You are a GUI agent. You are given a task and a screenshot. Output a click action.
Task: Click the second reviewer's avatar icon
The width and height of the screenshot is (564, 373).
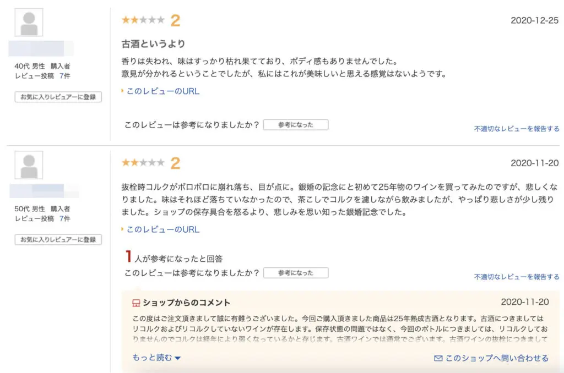(x=29, y=165)
